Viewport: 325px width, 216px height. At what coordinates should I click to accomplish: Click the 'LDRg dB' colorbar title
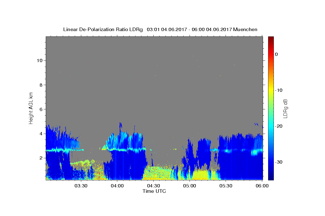285,108
